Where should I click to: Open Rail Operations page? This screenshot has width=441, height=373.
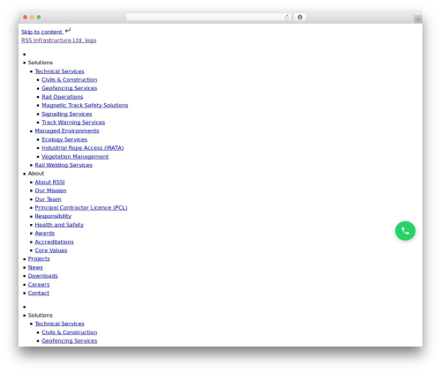pyautogui.click(x=63, y=97)
